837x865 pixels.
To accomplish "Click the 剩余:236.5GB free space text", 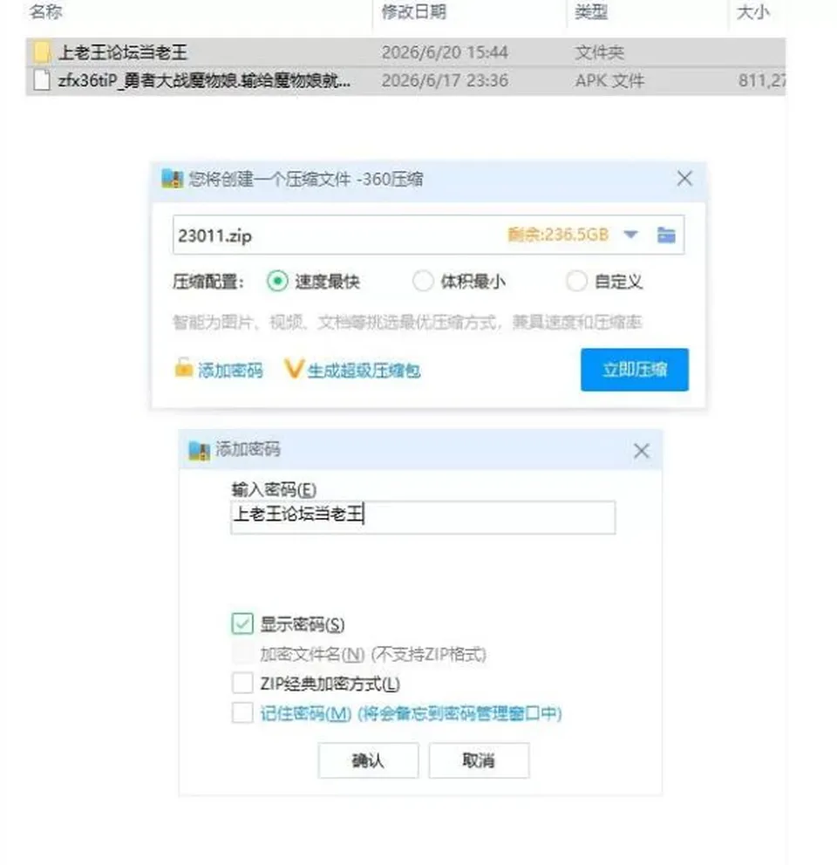I will [558, 235].
